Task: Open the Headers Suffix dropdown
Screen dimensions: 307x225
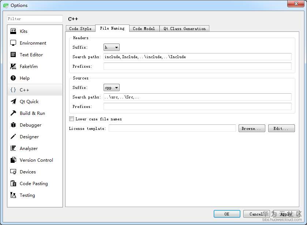Action: pyautogui.click(x=111, y=47)
